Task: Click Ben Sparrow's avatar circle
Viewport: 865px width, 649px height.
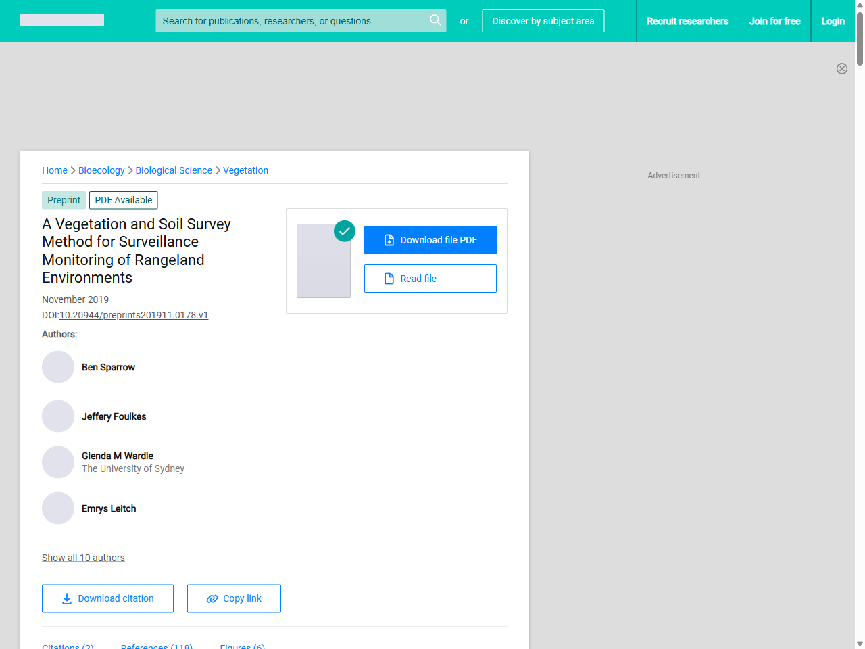Action: click(x=58, y=366)
